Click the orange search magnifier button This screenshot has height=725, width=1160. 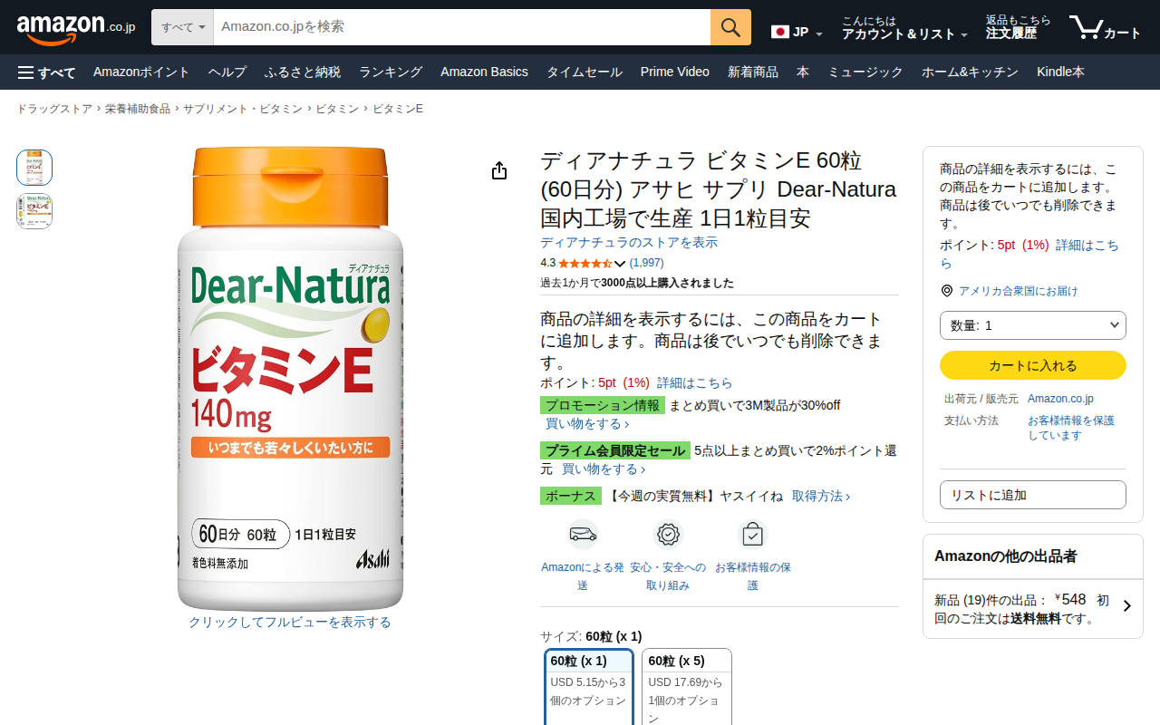pos(730,27)
